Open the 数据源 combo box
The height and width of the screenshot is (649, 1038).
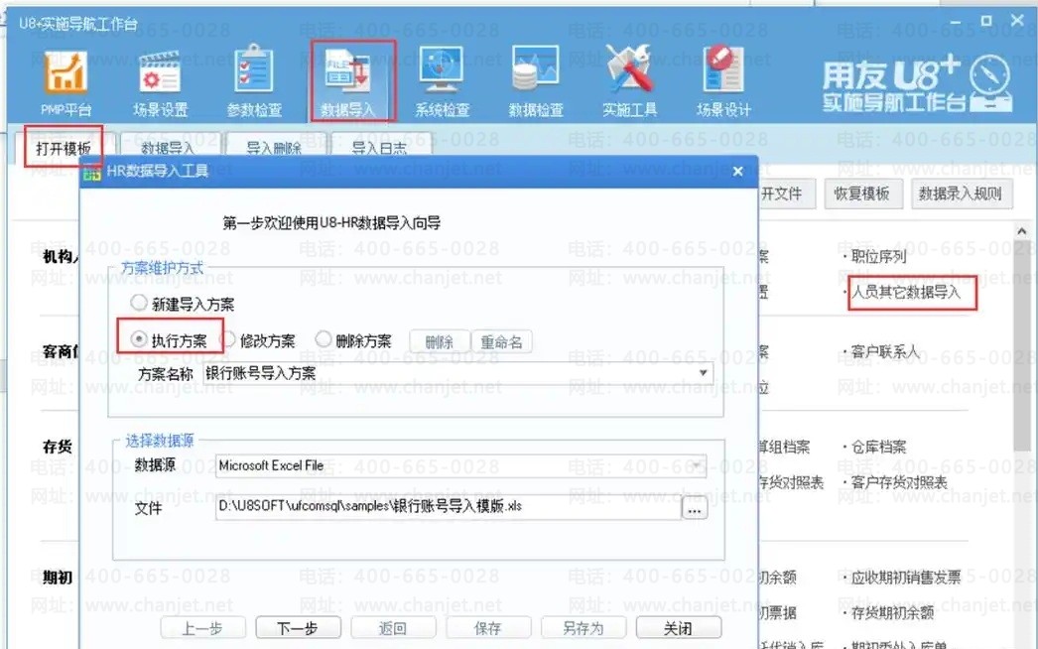(x=698, y=465)
